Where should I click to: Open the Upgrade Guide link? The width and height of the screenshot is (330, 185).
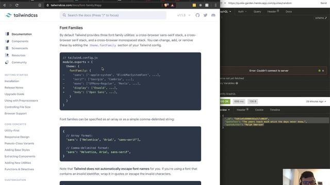[x=14, y=94]
